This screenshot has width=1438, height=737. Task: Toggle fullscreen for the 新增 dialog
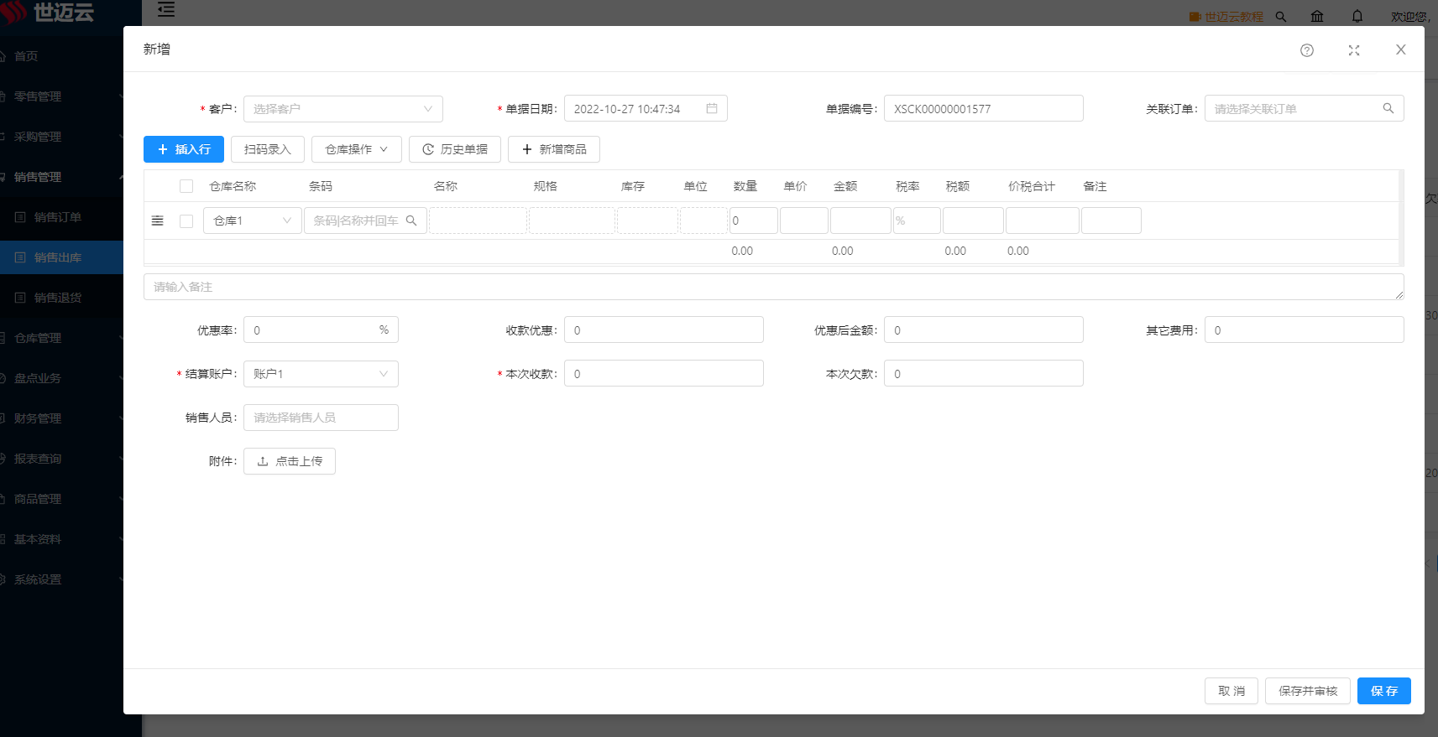tap(1354, 50)
